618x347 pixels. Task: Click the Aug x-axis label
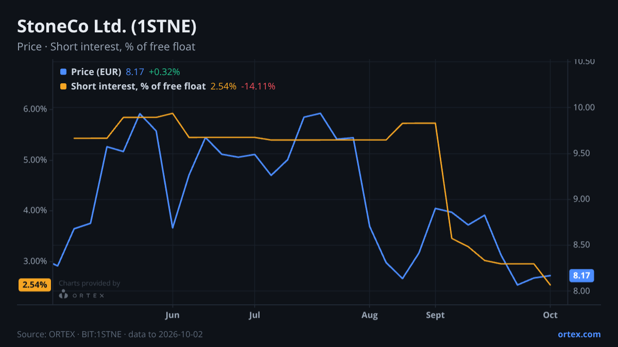(369, 315)
